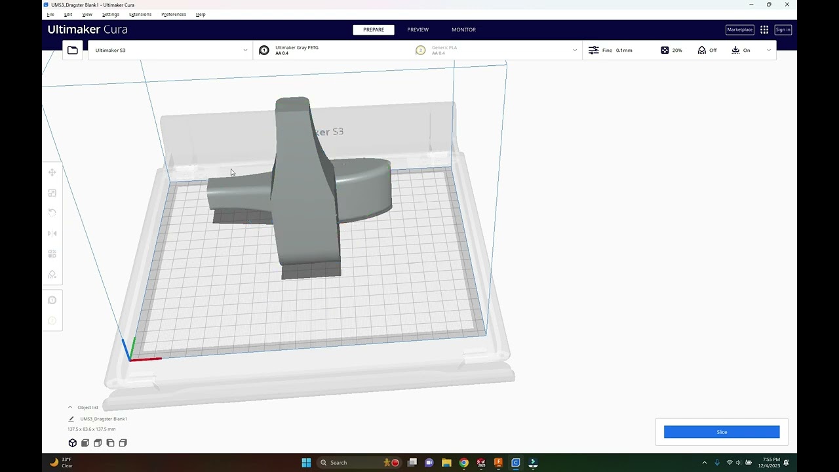Select the Move tool in left toolbar

pos(52,172)
